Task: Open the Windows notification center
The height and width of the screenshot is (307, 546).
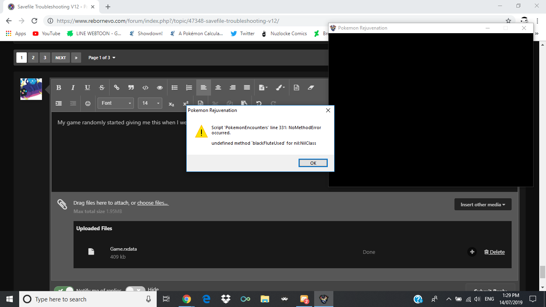Action: coord(532,299)
